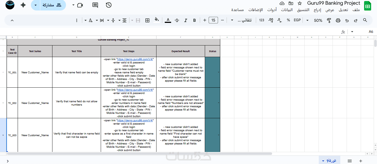The image size is (377, 164).
Task: Toggle strikethrough formatting
Action: [x=177, y=20]
